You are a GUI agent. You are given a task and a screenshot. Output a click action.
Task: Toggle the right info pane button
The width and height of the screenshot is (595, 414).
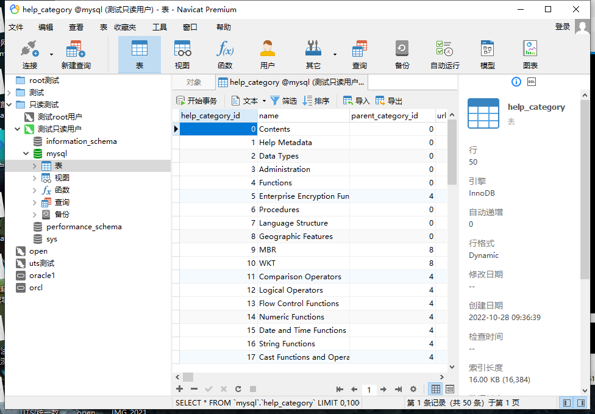pos(580,402)
